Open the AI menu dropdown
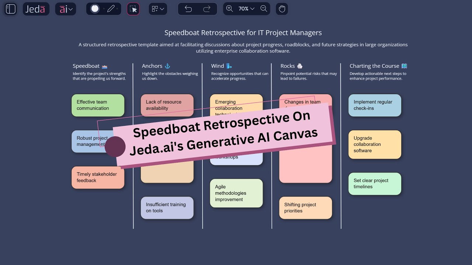The height and width of the screenshot is (265, 472). 66,9
